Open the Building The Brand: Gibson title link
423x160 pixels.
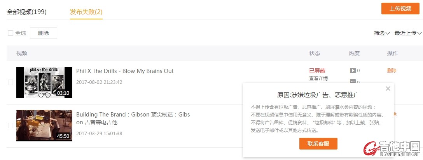133,118
